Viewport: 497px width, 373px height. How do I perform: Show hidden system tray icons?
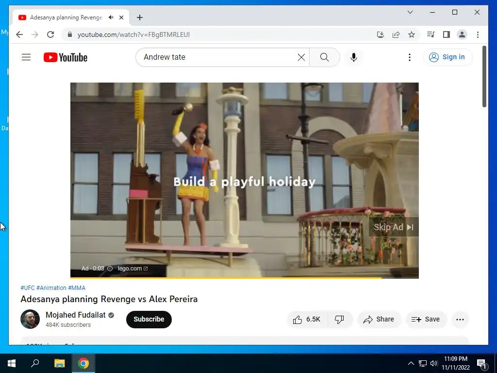point(411,363)
